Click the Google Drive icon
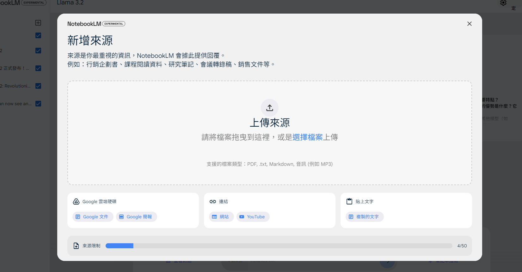The width and height of the screenshot is (522, 272). pos(76,202)
